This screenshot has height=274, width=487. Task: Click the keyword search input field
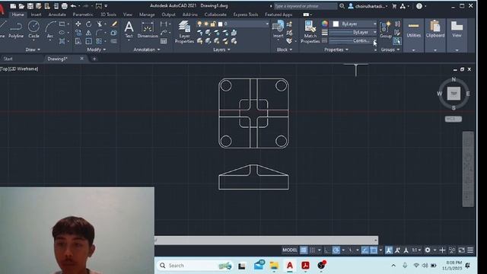coord(306,6)
